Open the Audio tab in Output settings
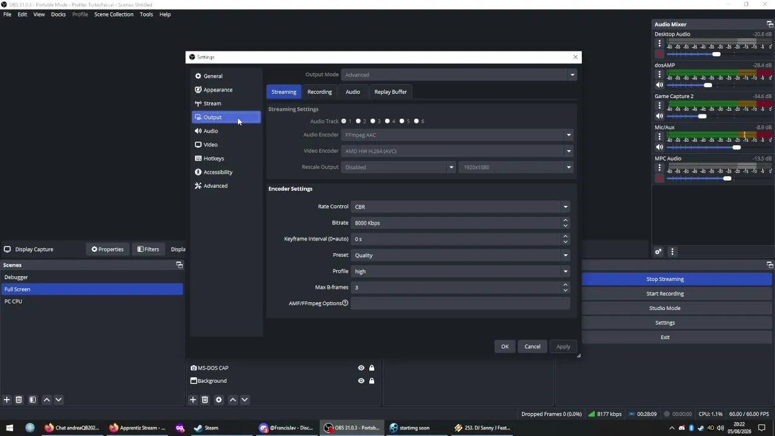 point(352,92)
